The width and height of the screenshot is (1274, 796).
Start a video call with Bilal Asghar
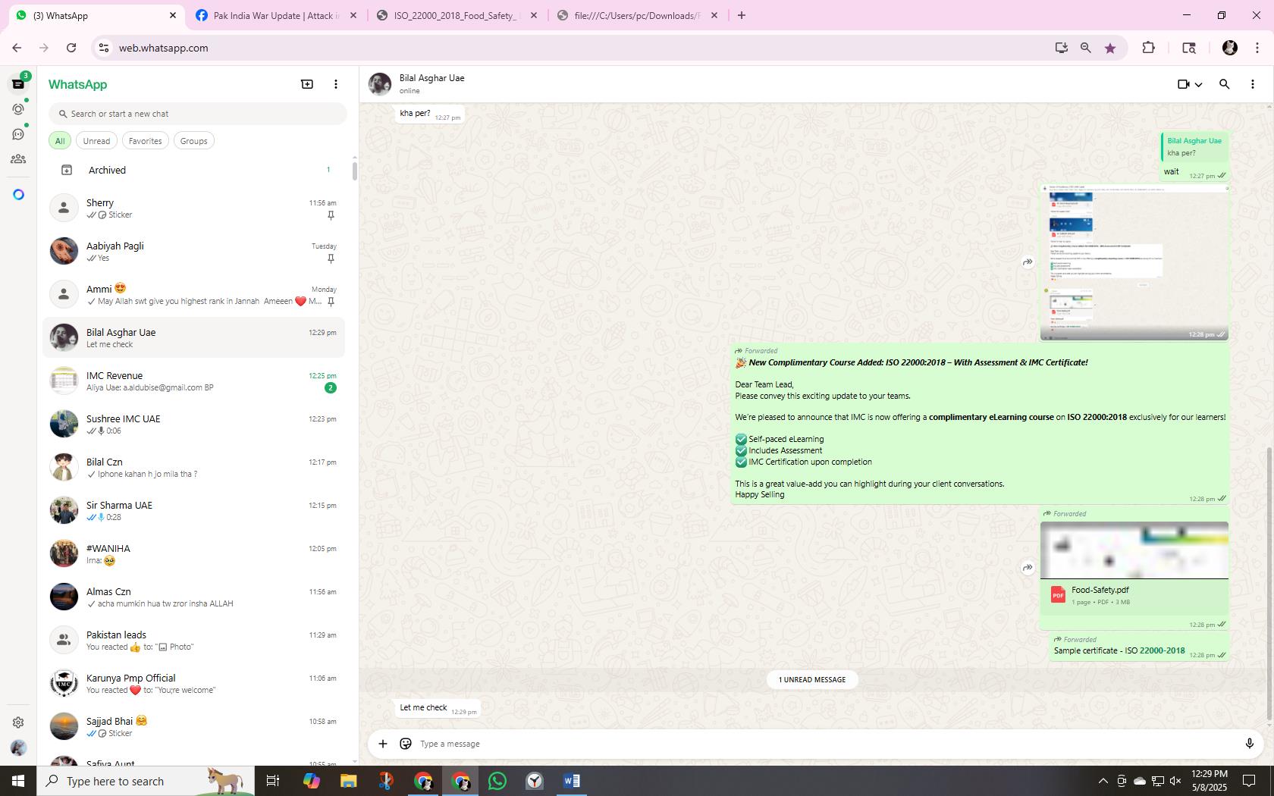(x=1183, y=84)
